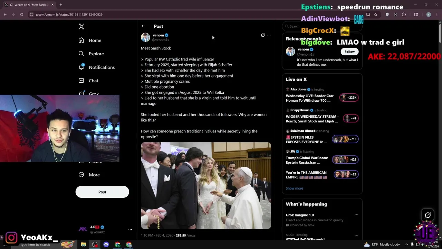Screen dimensions: 442x249
Task: Click the address bar URL
Action: 69,15
